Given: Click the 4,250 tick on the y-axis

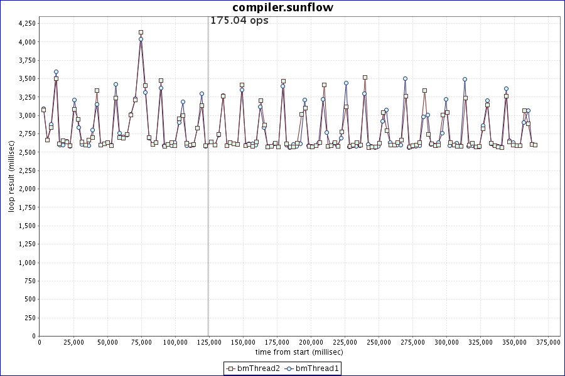Looking at the screenshot, I should [28, 23].
